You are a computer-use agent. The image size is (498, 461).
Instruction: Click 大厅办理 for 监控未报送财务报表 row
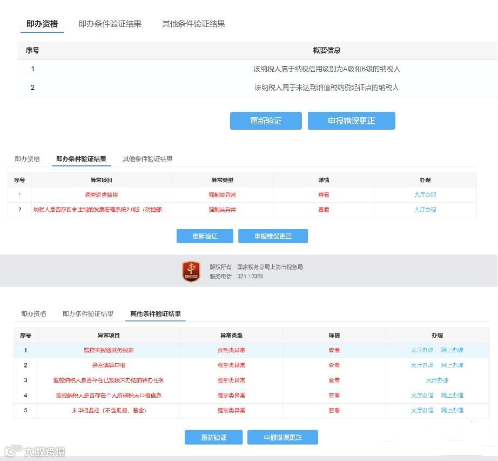[x=422, y=350]
